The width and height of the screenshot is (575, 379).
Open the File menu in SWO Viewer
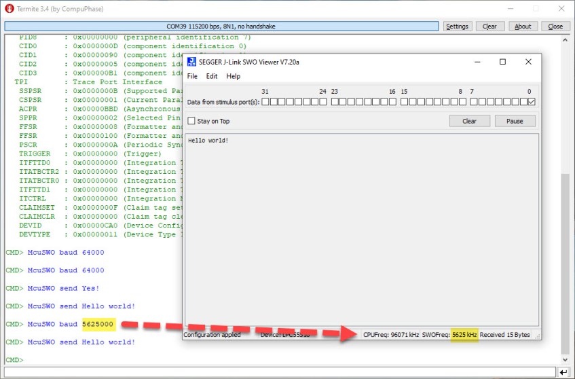(193, 76)
